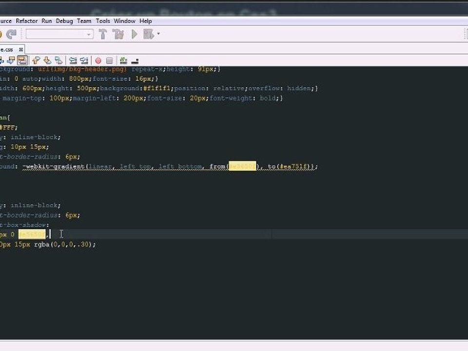Screen dimensions: 468x351
Task: Click 'left bottom' in the gradient
Action: (180, 166)
